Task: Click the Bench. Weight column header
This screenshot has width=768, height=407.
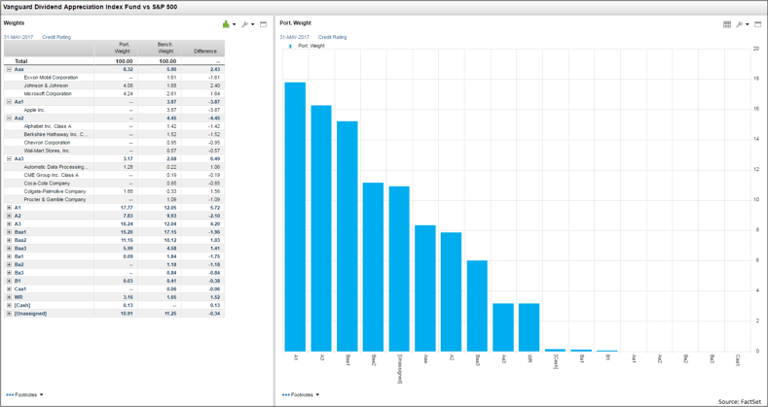Action: (x=160, y=48)
